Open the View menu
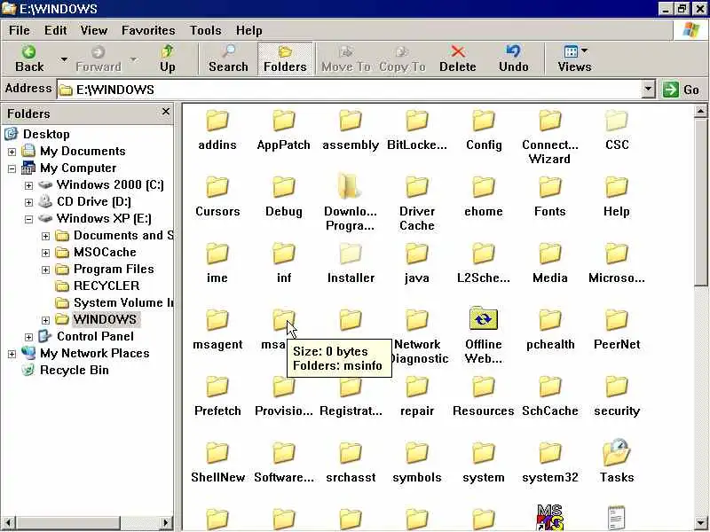Screen dimensions: 710x532 94,30
